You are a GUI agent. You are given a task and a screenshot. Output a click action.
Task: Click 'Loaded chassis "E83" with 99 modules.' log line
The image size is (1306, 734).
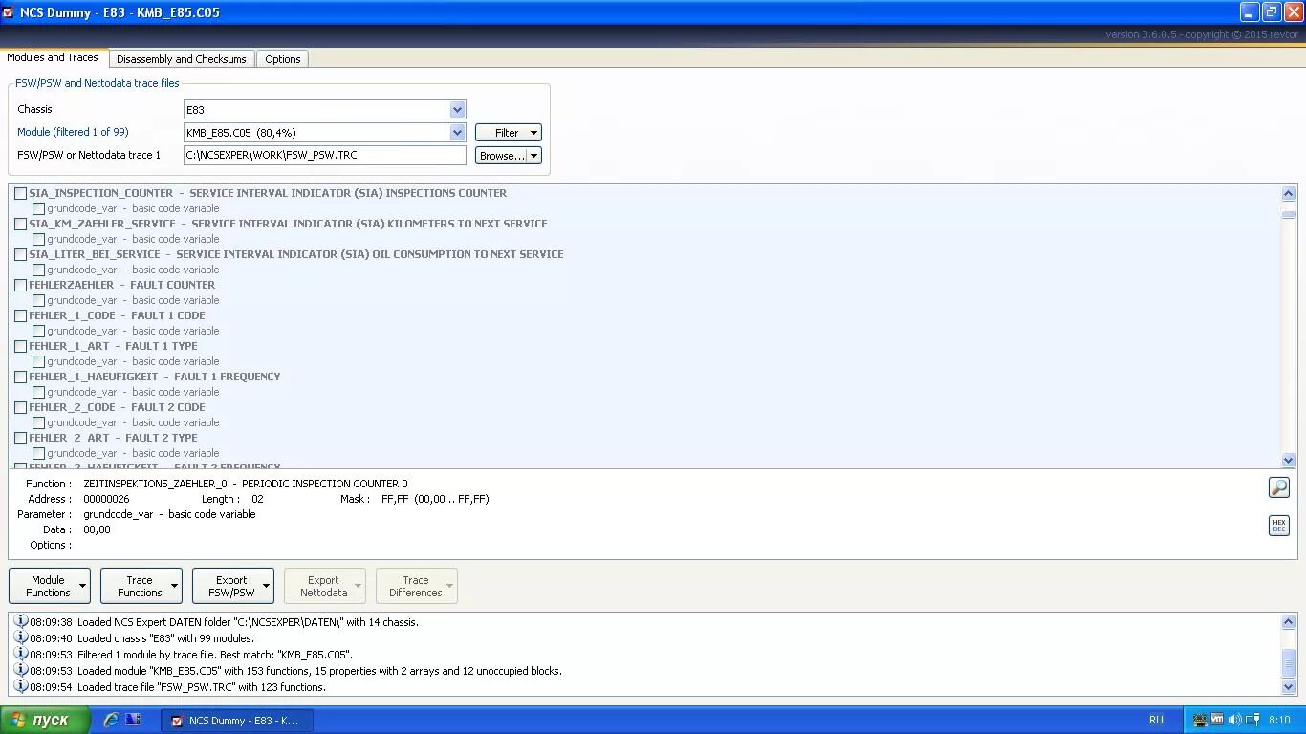165,637
